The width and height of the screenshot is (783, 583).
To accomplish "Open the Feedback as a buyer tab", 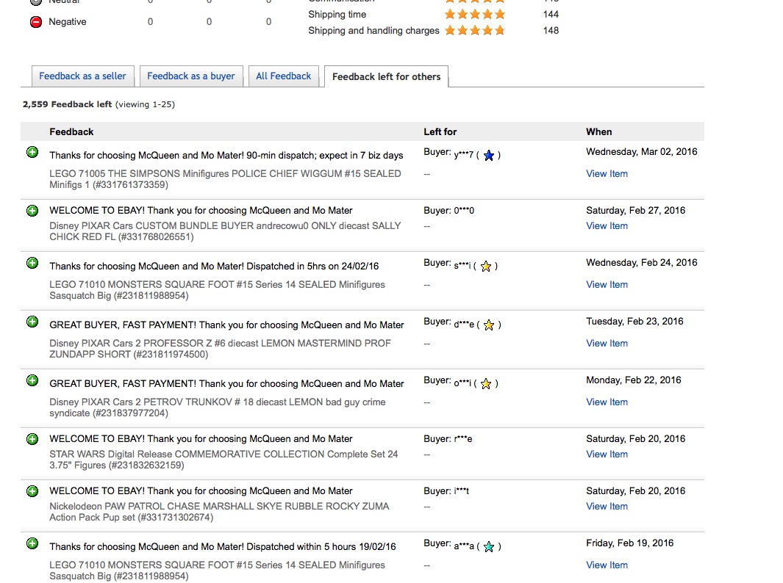I will (191, 76).
